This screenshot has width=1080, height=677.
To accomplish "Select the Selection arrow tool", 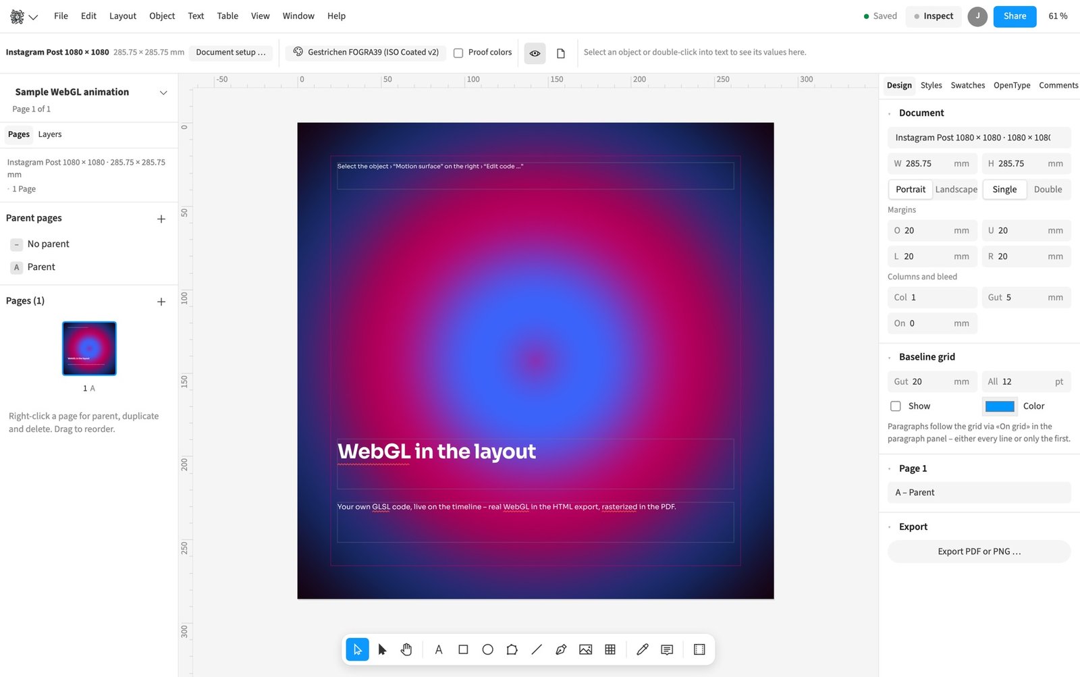I will coord(357,649).
